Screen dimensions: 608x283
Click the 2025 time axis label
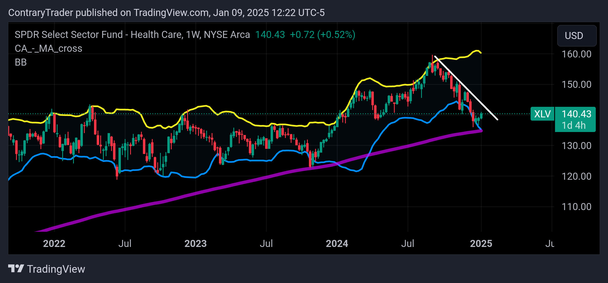coord(481,243)
